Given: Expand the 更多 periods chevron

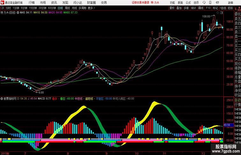Looking at the screenshot, I should click(91, 8).
